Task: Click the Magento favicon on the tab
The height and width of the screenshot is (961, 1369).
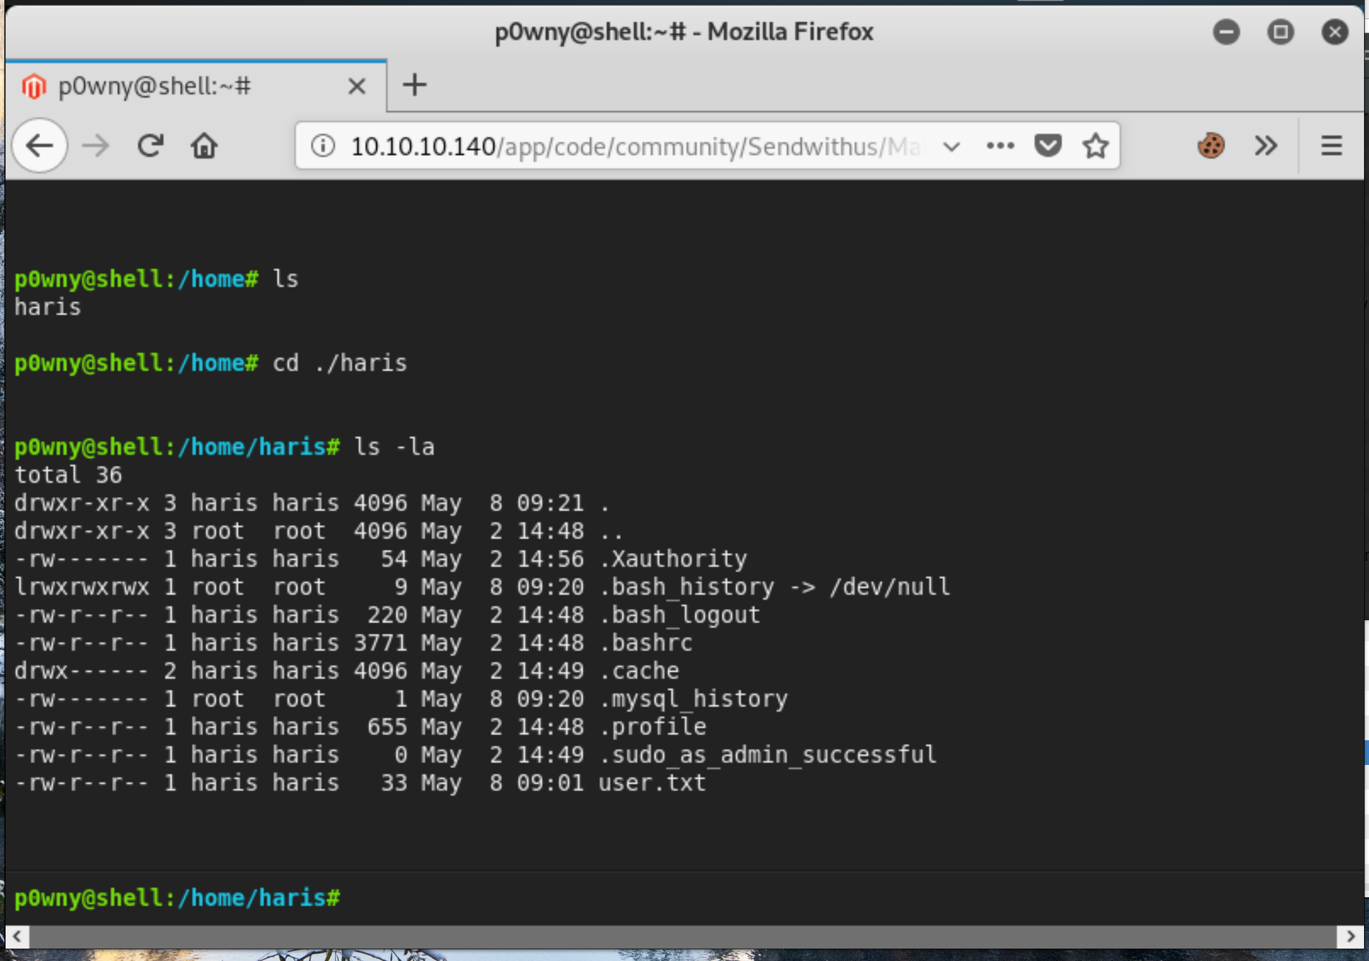Action: pyautogui.click(x=34, y=86)
